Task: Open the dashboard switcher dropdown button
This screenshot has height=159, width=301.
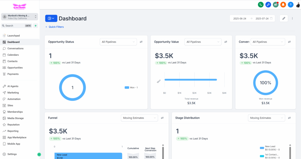Action: [x=51, y=18]
